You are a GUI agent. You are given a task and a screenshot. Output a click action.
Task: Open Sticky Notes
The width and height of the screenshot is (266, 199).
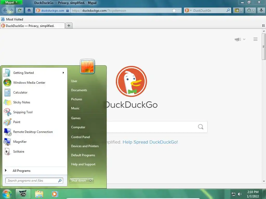pyautogui.click(x=35, y=102)
